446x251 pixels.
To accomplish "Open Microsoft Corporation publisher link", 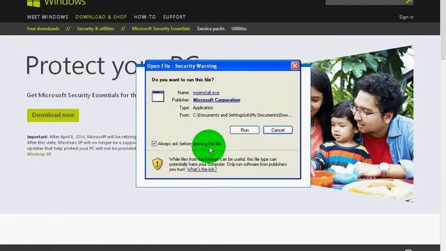I will [217, 100].
